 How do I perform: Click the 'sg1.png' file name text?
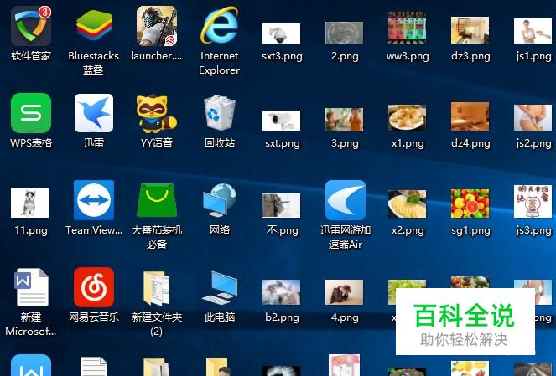(x=470, y=230)
